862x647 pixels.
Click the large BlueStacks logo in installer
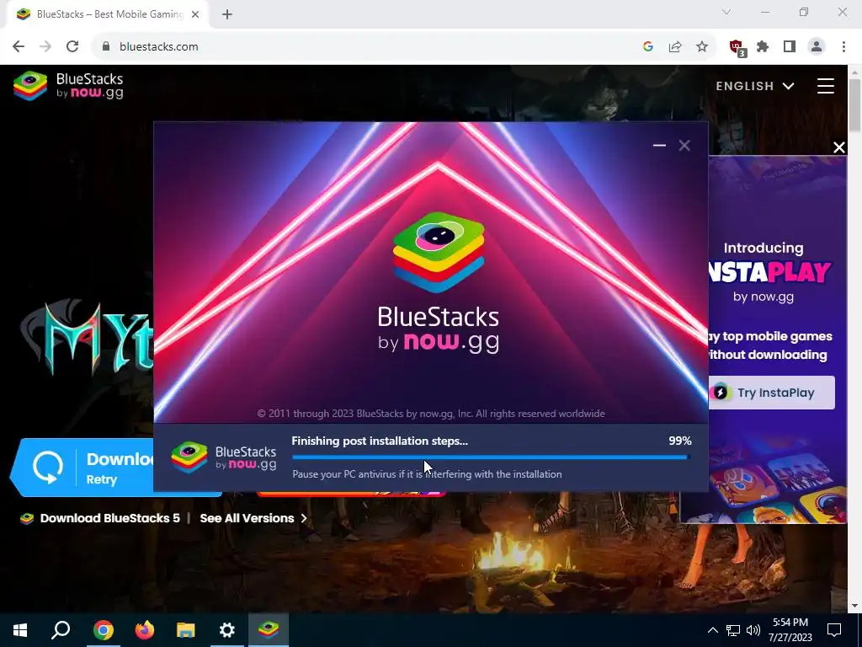(x=439, y=281)
